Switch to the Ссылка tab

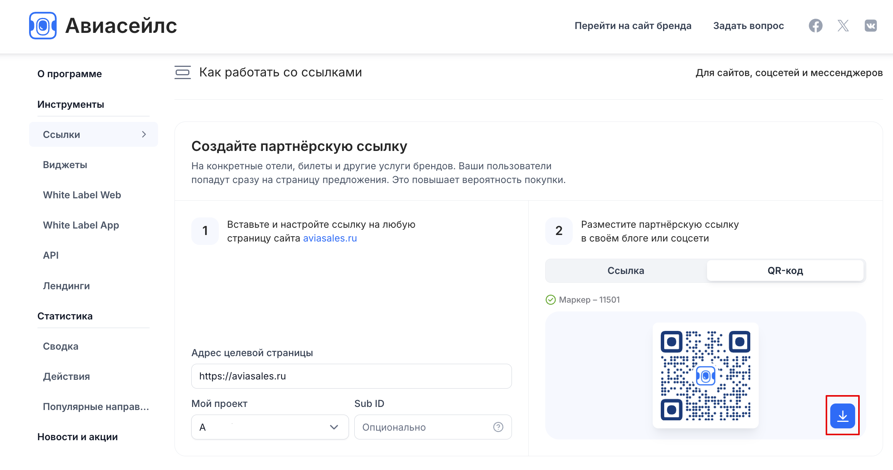(626, 271)
